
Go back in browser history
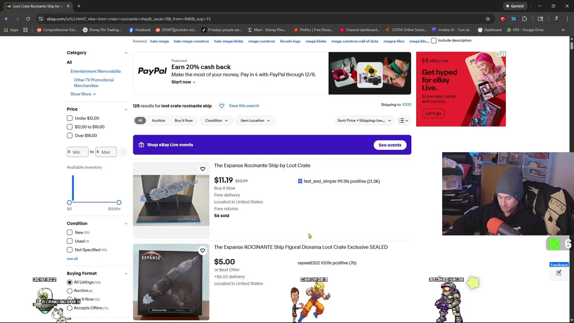point(6,19)
